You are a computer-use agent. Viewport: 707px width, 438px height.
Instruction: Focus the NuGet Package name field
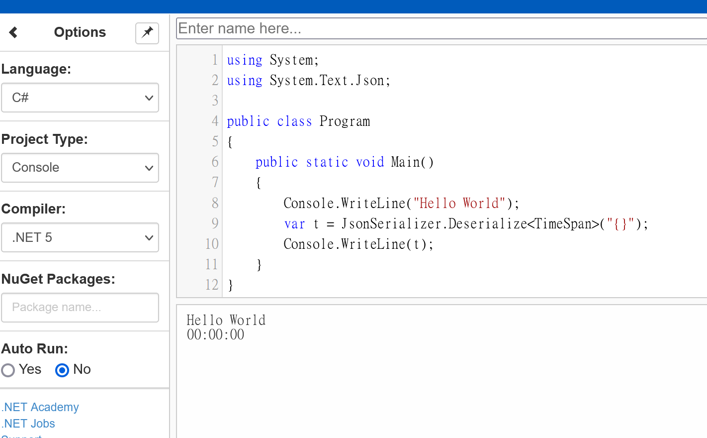coord(80,308)
